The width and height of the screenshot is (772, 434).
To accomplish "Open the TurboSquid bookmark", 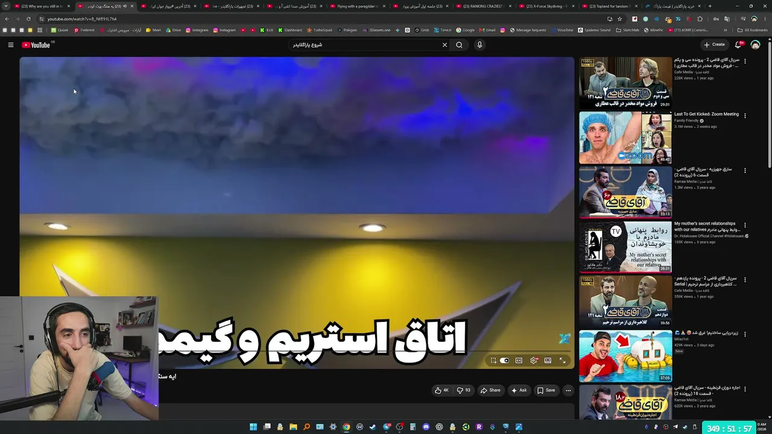I will click(319, 30).
